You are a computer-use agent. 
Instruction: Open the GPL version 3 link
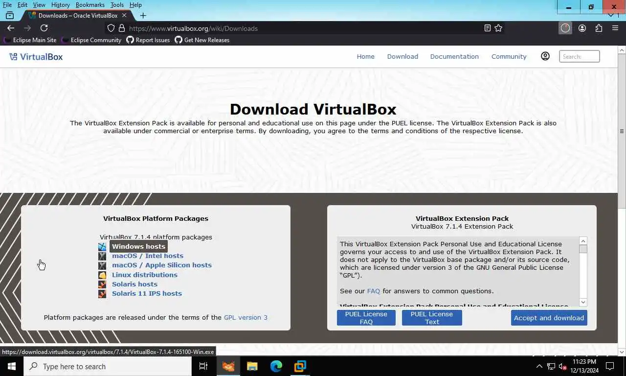coord(246,318)
